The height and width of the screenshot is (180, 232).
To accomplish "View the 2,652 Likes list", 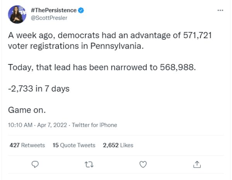I will 118,145.
